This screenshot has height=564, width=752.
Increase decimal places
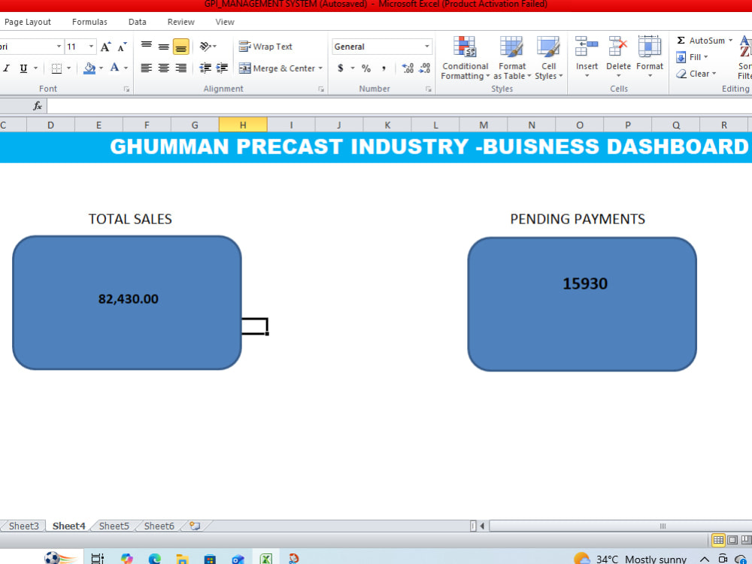click(x=408, y=68)
